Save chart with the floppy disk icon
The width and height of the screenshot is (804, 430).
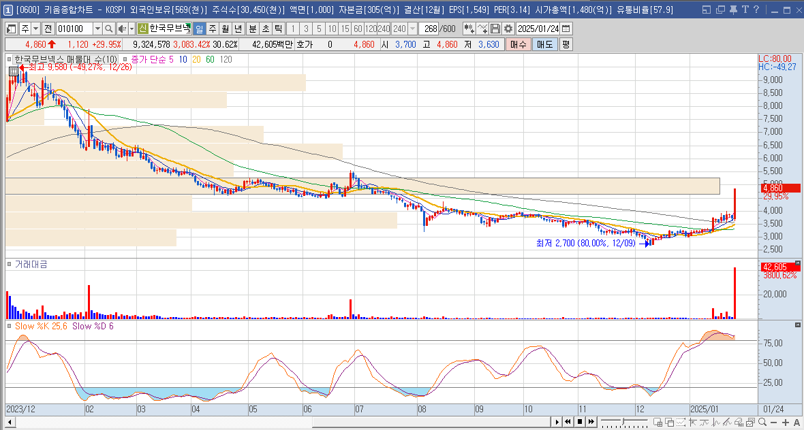click(x=495, y=29)
